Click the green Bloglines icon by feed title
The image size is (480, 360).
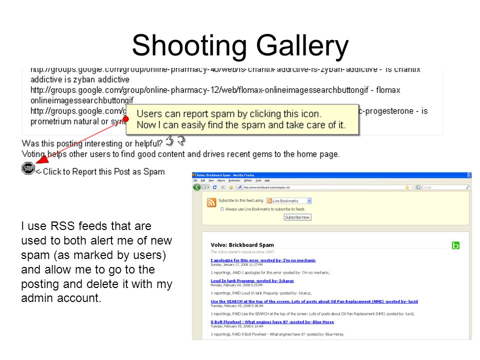(455, 245)
